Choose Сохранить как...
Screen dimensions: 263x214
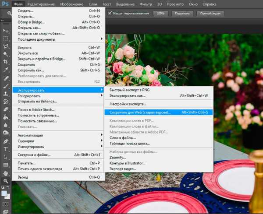[x=58, y=70]
